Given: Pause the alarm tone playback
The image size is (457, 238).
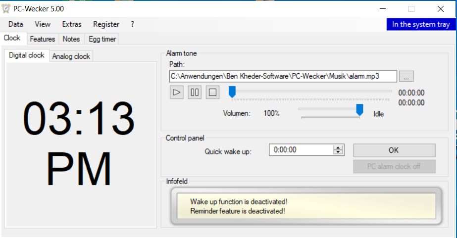Looking at the screenshot, I should pyautogui.click(x=195, y=93).
